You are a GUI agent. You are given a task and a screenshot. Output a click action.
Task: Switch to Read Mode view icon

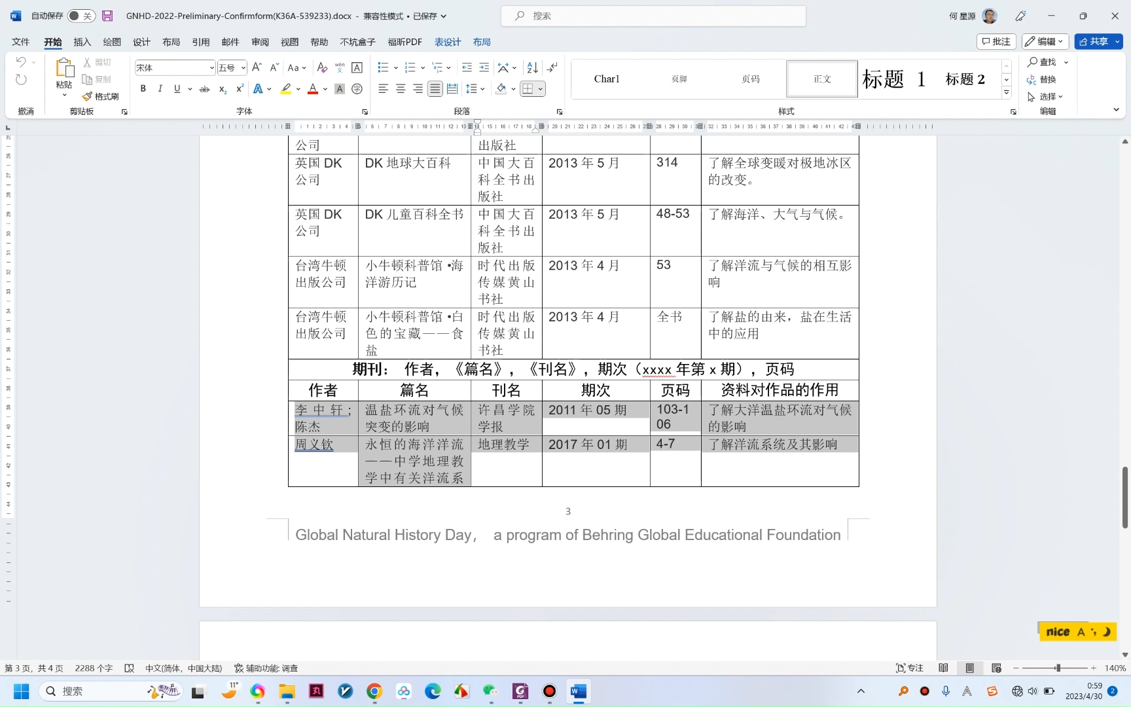click(x=943, y=668)
